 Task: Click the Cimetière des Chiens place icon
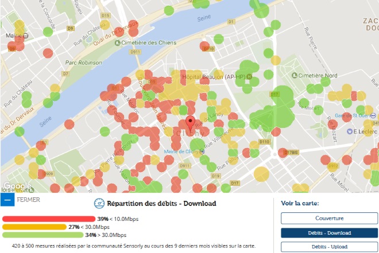(118, 43)
